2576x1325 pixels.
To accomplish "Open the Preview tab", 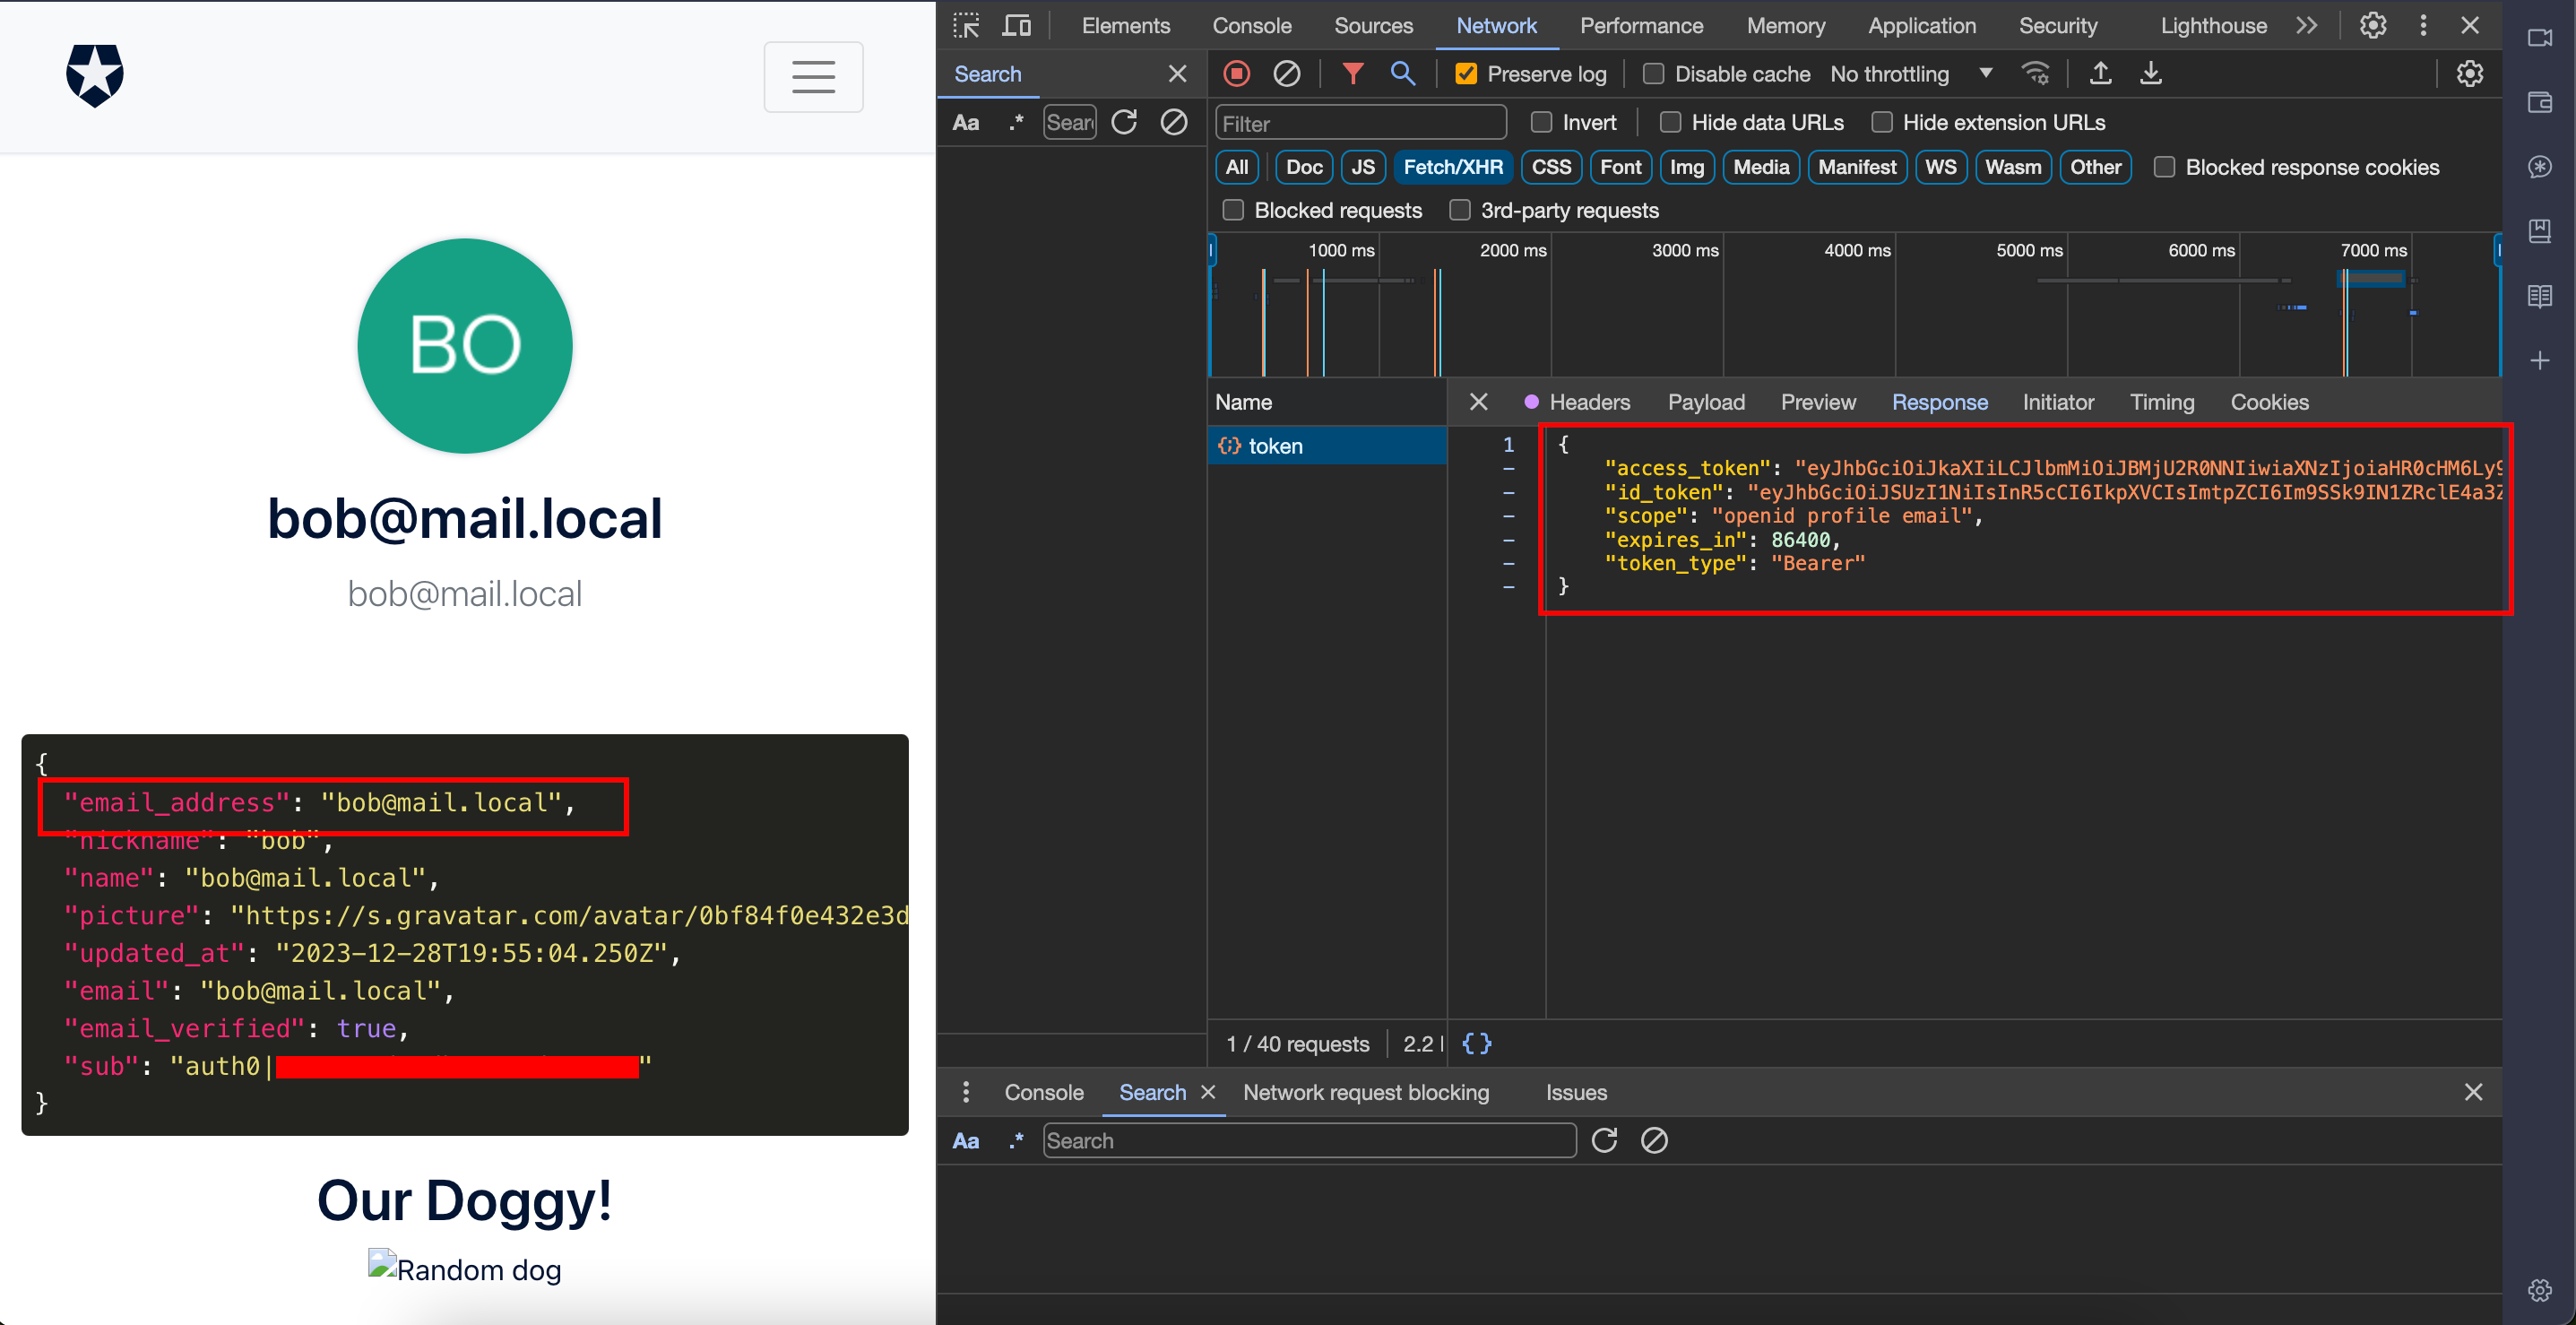I will [x=1817, y=403].
